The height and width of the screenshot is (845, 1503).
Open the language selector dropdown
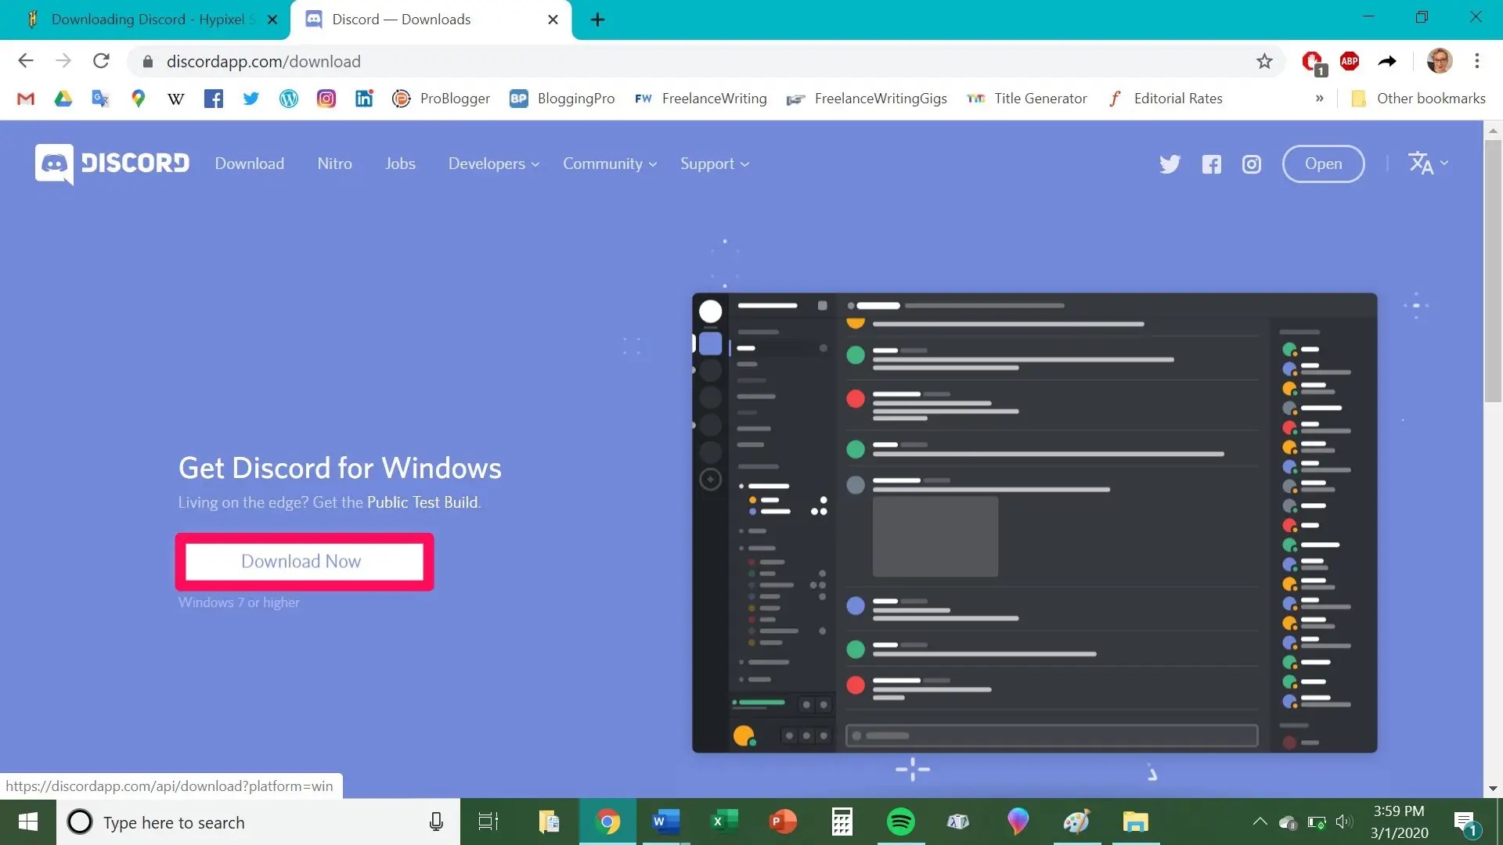pyautogui.click(x=1428, y=164)
